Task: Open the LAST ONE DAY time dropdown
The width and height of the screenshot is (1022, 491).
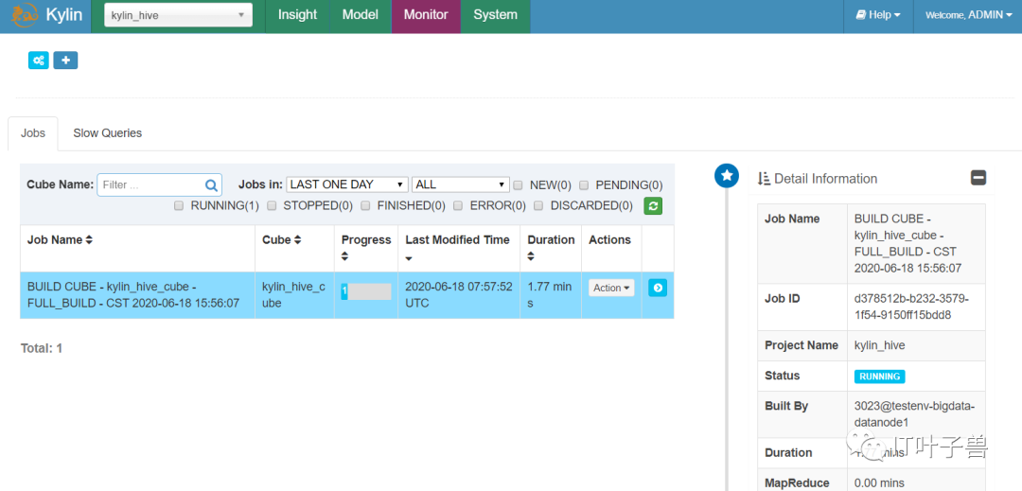Action: 347,184
